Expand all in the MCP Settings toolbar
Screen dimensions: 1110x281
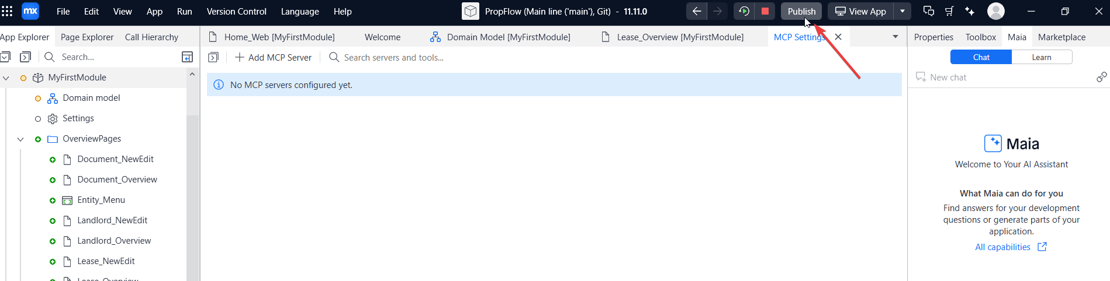pos(213,57)
